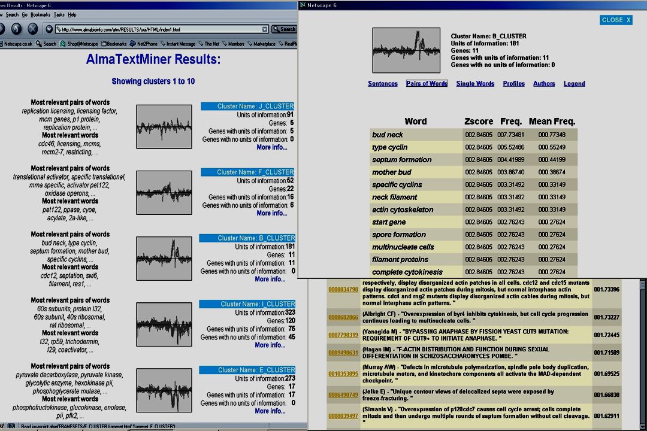Click the Members toolbar shortcut
This screenshot has width=647, height=431.
tap(234, 44)
